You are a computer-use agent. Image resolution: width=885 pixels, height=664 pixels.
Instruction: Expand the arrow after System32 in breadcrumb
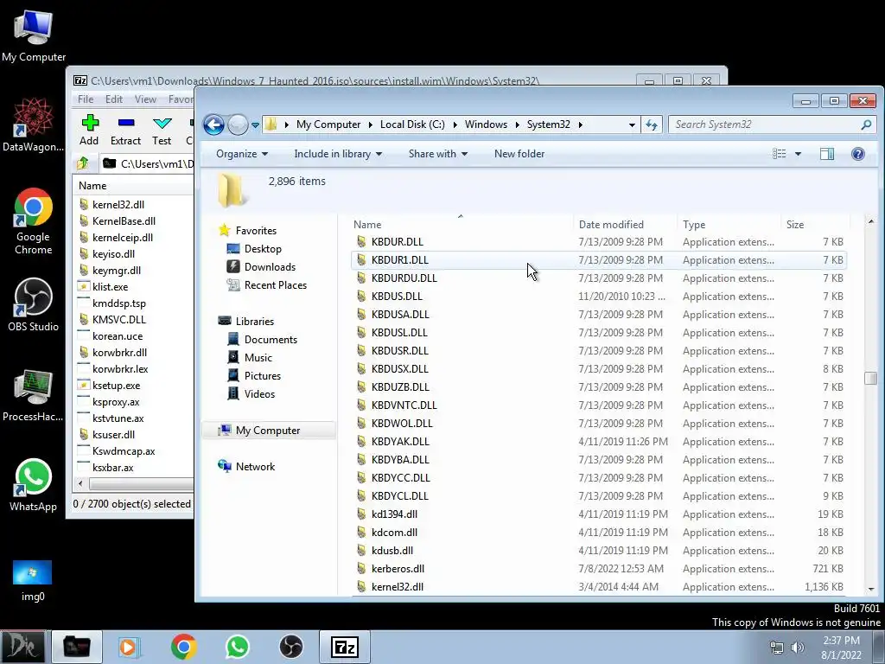pos(580,124)
